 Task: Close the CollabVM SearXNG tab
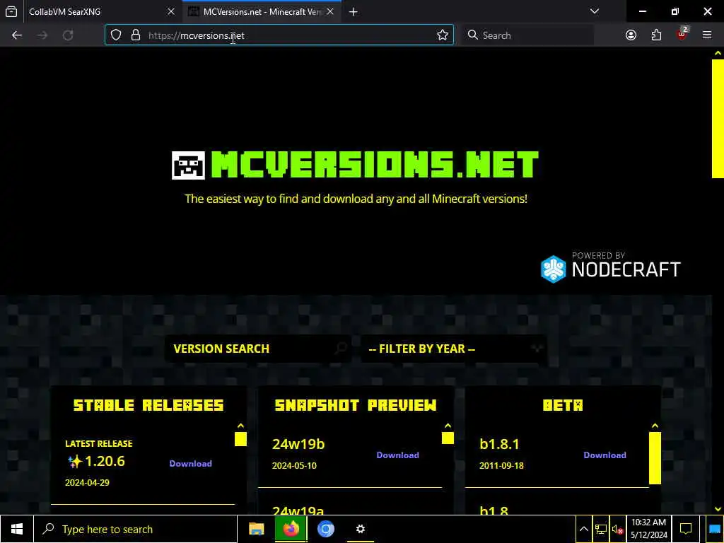click(x=171, y=11)
